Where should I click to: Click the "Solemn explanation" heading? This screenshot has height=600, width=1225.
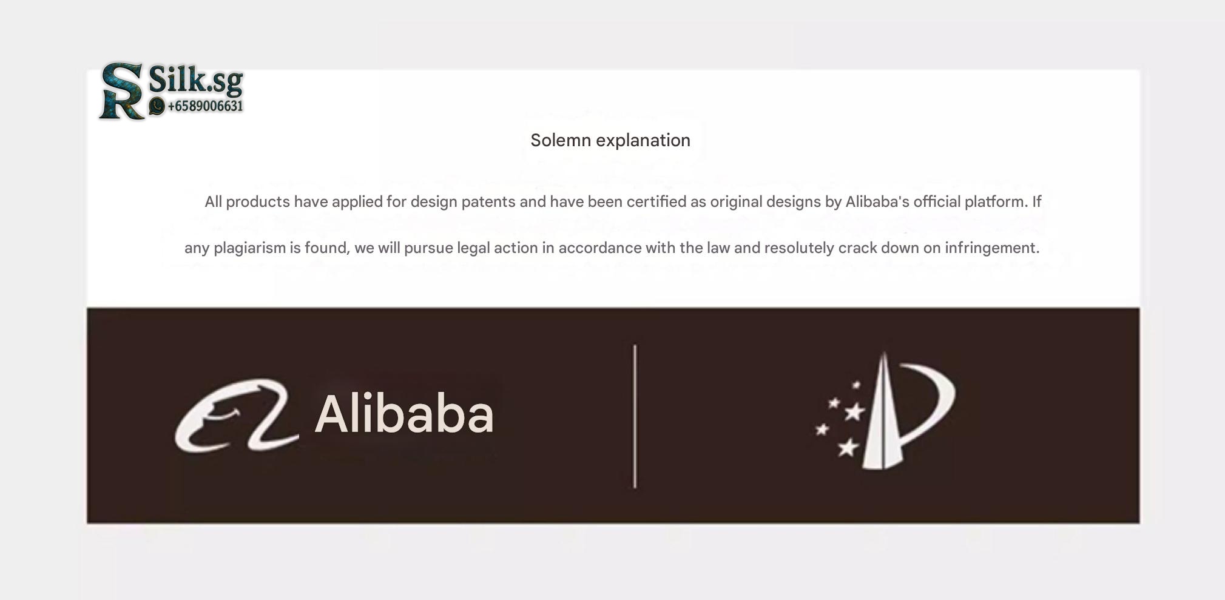coord(610,140)
